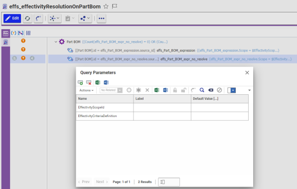The width and height of the screenshot is (297, 189).
Task: Click the Edit button
Action: point(12,18)
